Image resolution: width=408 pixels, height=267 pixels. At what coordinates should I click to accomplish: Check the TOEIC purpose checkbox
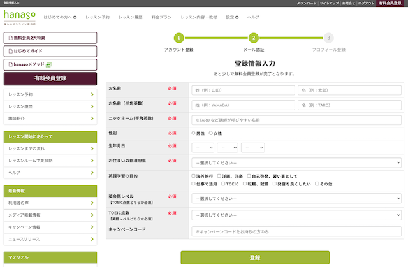(223, 184)
